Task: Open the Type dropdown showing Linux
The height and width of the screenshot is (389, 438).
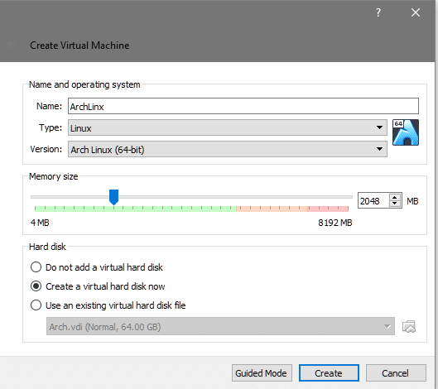Action: click(228, 127)
